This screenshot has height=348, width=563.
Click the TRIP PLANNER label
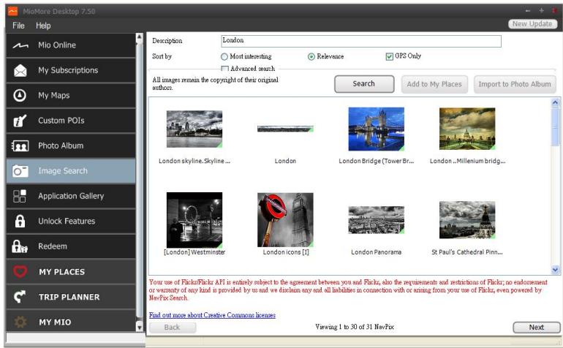click(69, 297)
